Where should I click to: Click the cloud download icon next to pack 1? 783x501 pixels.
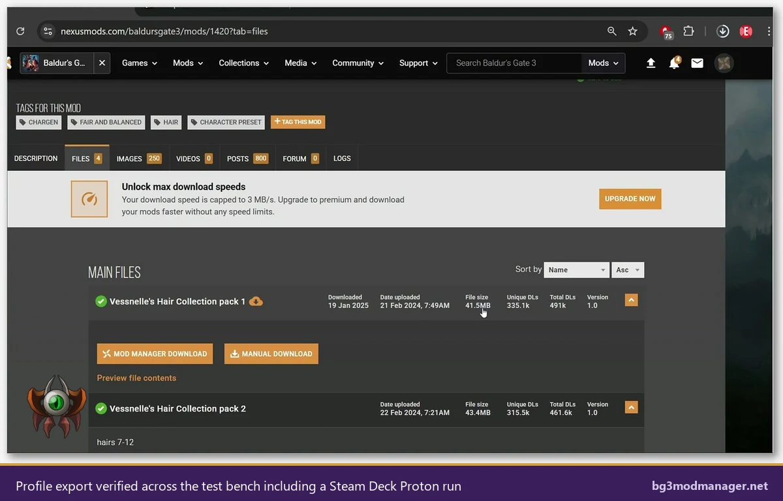point(256,301)
